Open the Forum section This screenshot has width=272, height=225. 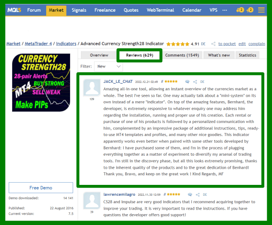tap(34, 10)
